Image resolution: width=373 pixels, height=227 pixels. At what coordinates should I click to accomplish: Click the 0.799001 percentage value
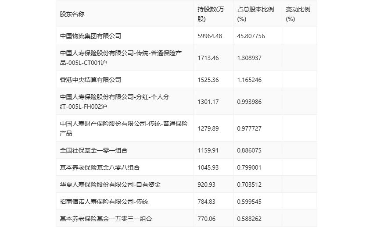[x=249, y=167]
